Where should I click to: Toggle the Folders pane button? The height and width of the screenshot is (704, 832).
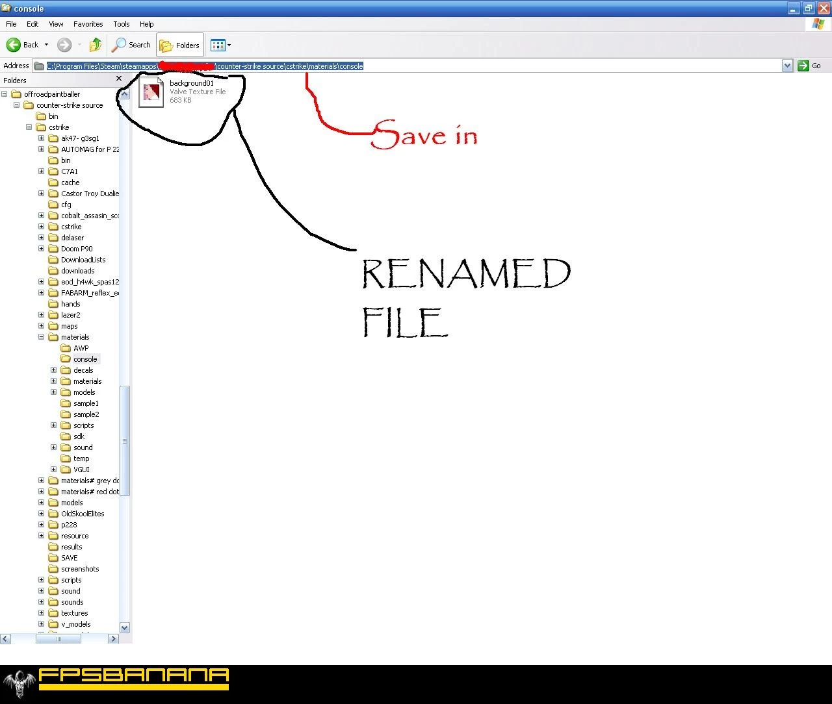180,45
